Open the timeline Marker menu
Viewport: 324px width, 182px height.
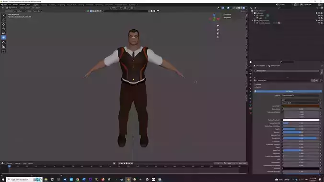pos(30,163)
